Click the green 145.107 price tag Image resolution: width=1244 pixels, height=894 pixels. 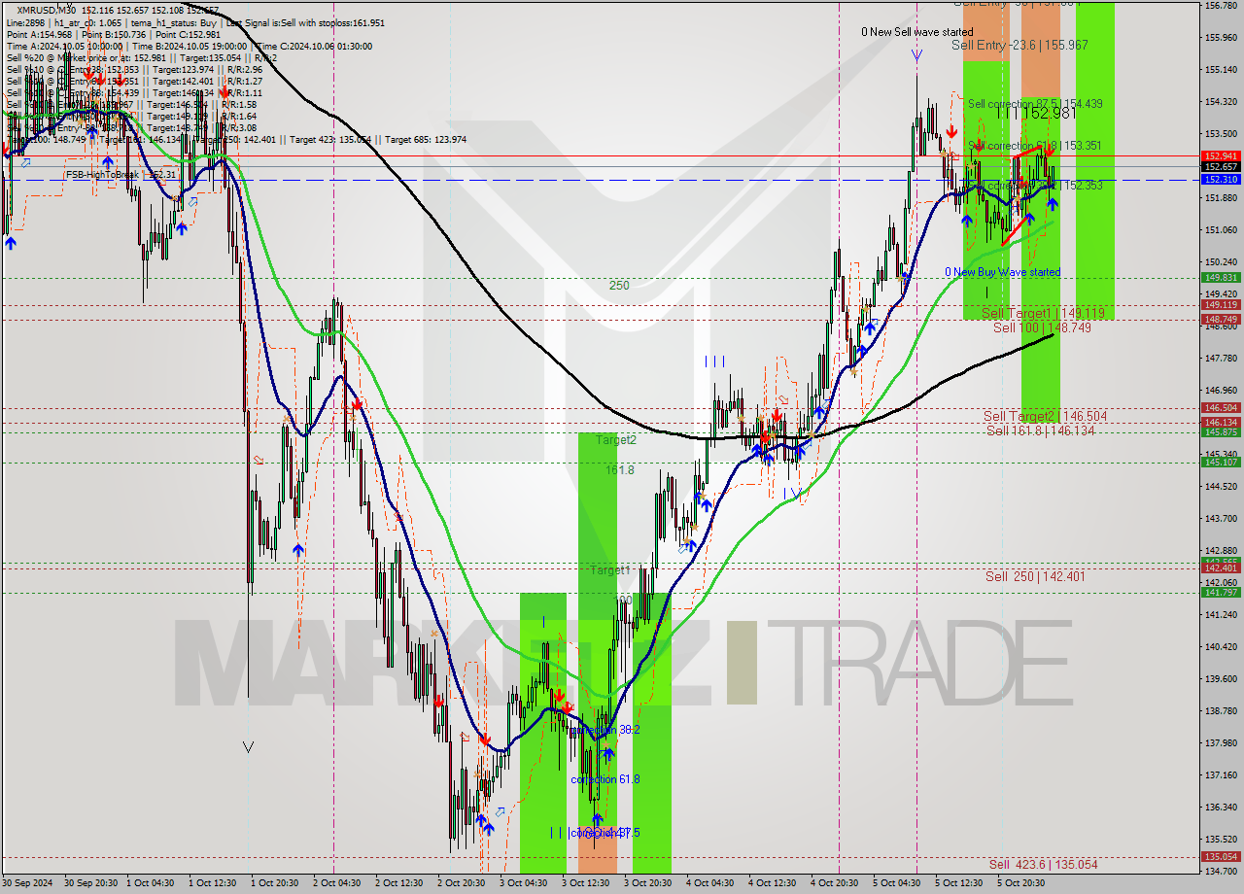[x=1221, y=463]
